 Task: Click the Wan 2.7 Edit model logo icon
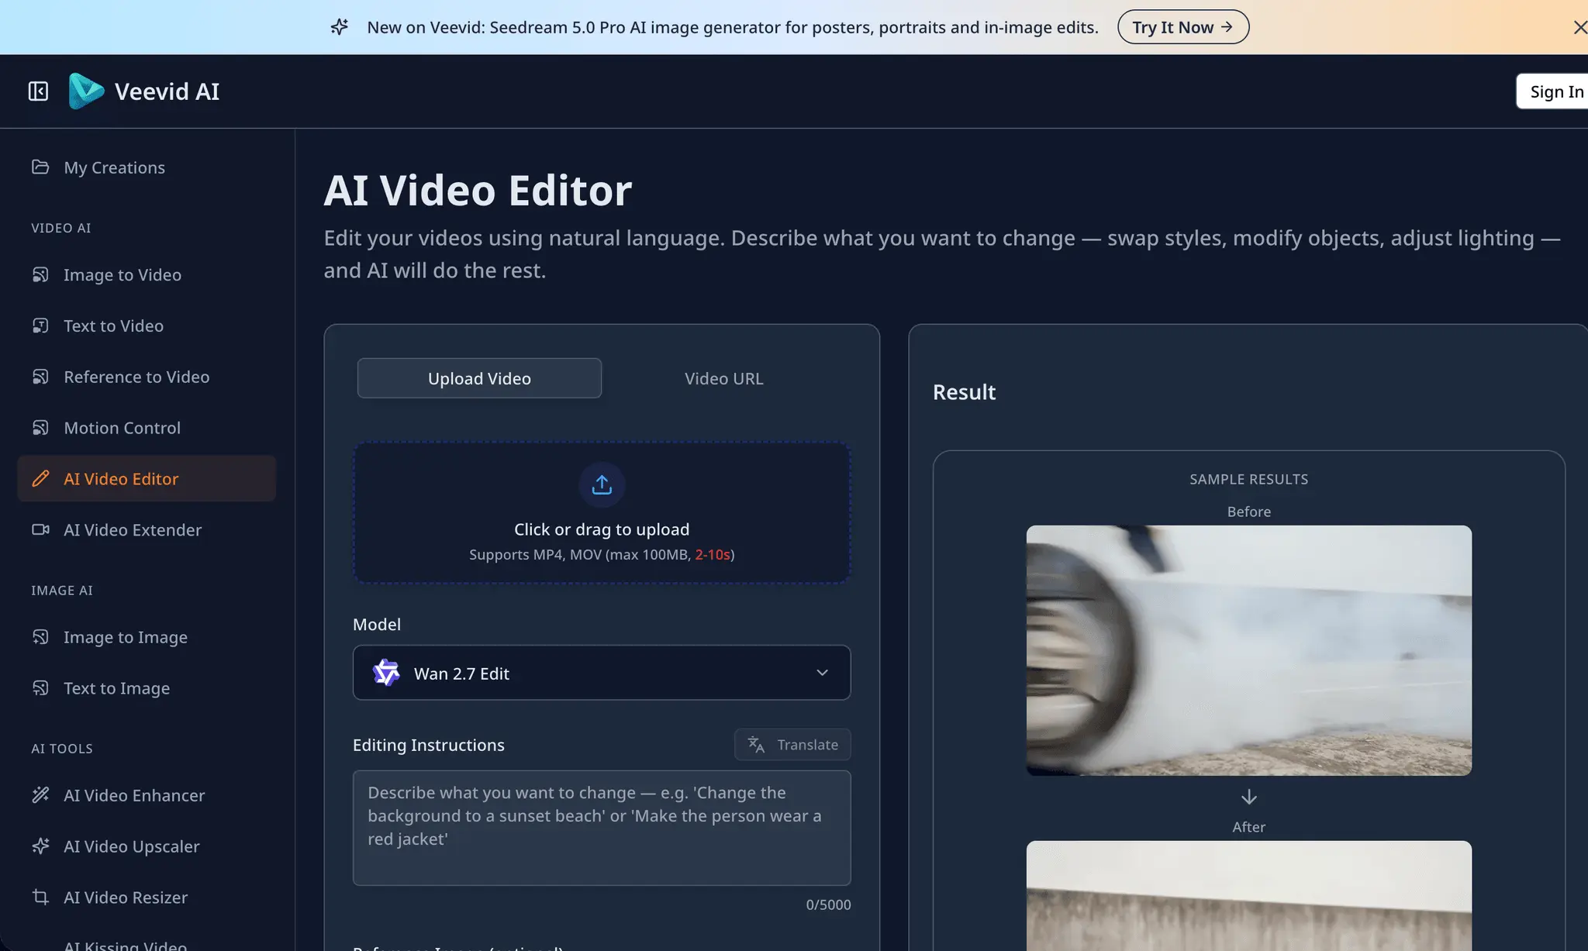(386, 673)
